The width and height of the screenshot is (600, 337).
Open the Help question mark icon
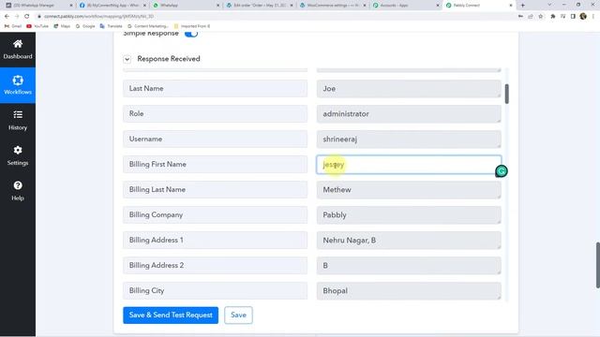[18, 185]
